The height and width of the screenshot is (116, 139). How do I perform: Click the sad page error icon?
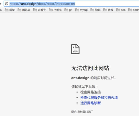(x=75, y=49)
